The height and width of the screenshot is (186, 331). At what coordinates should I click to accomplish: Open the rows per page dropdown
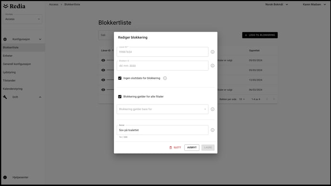click(x=242, y=99)
